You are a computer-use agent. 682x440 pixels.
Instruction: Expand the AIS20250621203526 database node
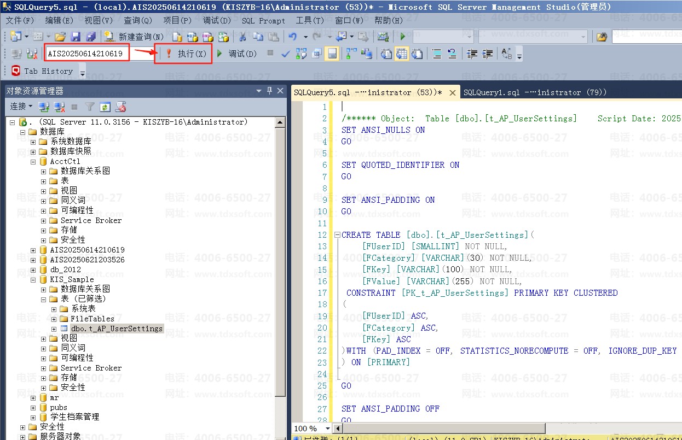point(33,260)
